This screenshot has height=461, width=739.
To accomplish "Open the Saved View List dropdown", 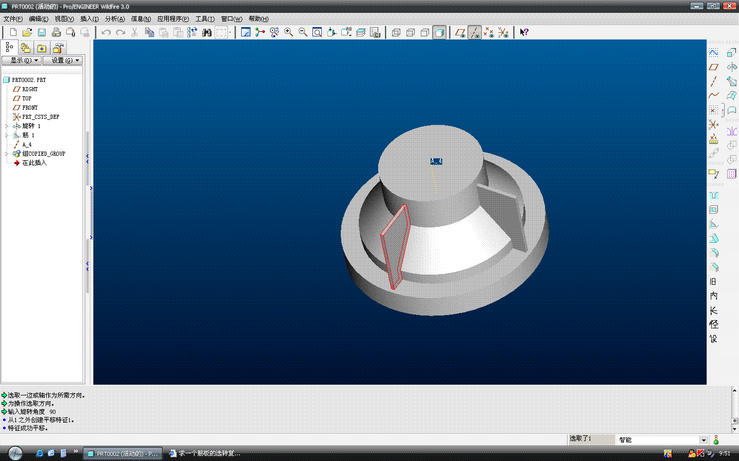I will tap(346, 32).
